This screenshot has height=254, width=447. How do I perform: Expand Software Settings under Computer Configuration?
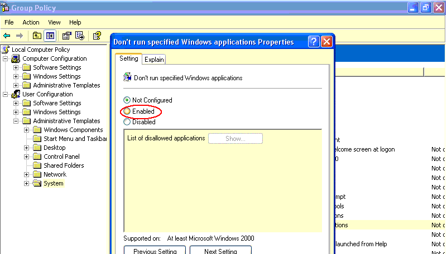[x=16, y=68]
